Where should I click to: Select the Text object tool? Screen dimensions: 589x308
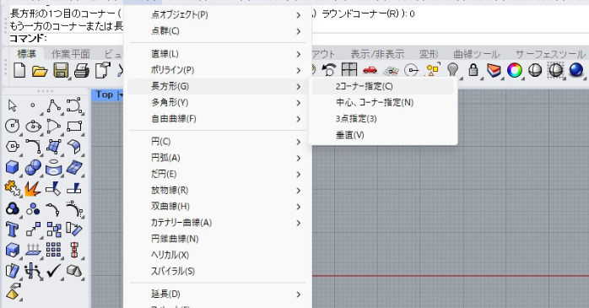click(x=12, y=229)
